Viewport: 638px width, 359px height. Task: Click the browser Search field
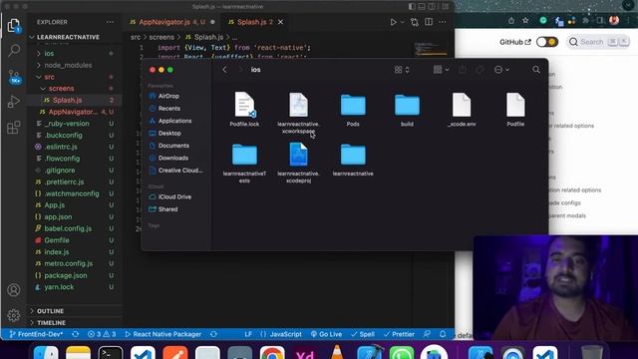pos(598,42)
